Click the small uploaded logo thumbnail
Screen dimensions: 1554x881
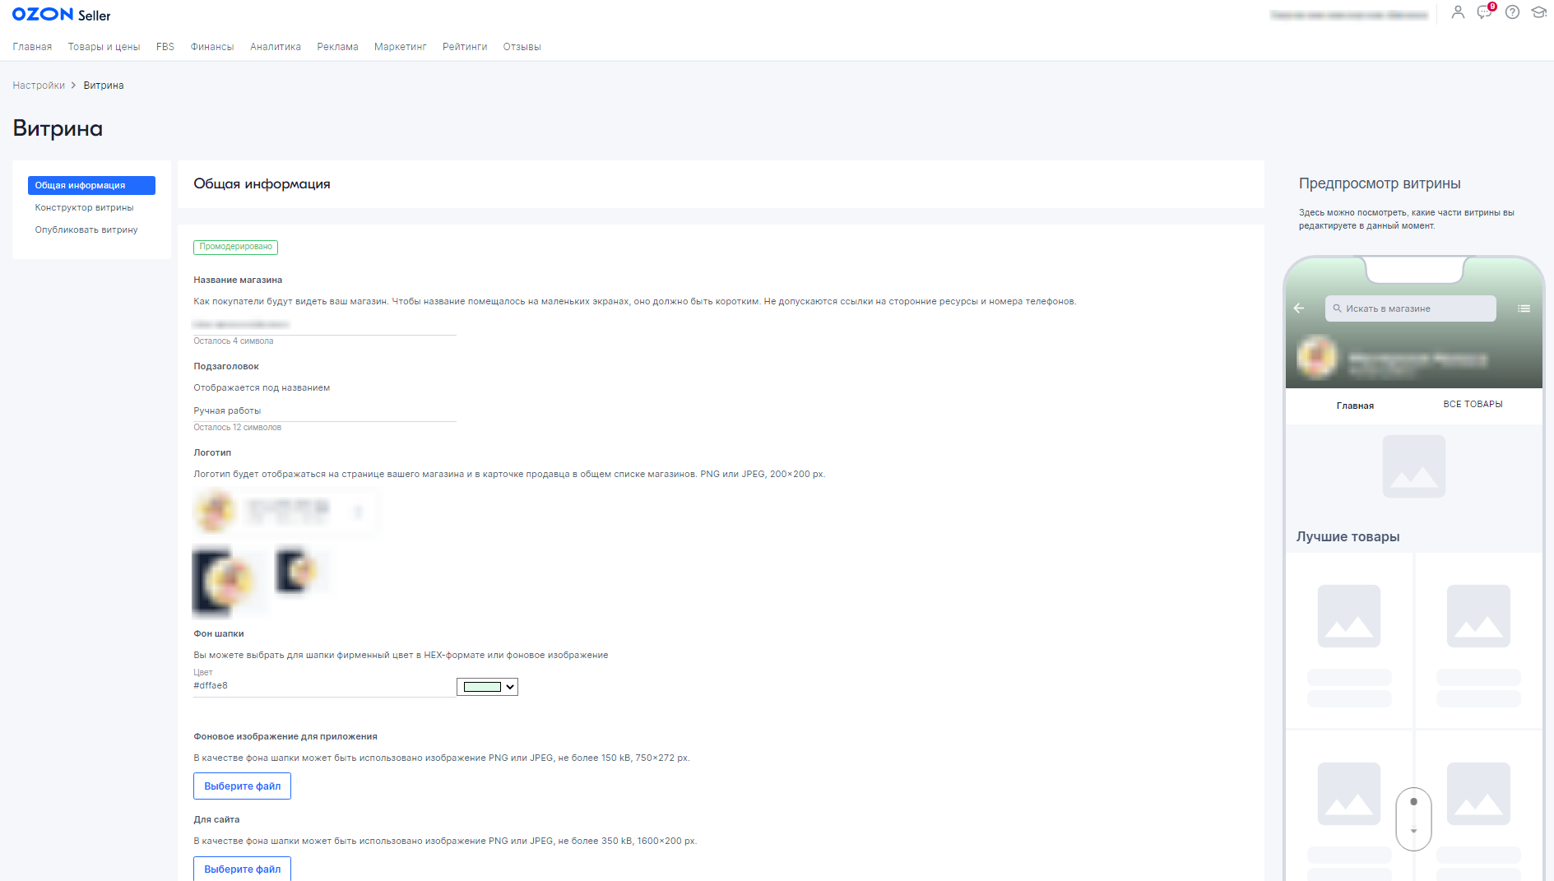pos(303,570)
